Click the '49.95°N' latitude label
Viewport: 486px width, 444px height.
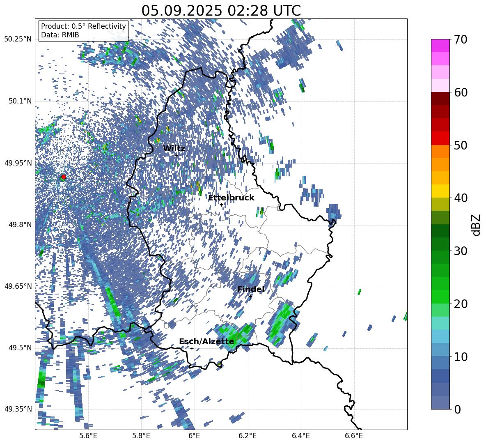pos(18,163)
